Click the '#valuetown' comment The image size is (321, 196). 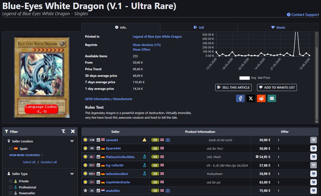pyautogui.click(x=215, y=174)
